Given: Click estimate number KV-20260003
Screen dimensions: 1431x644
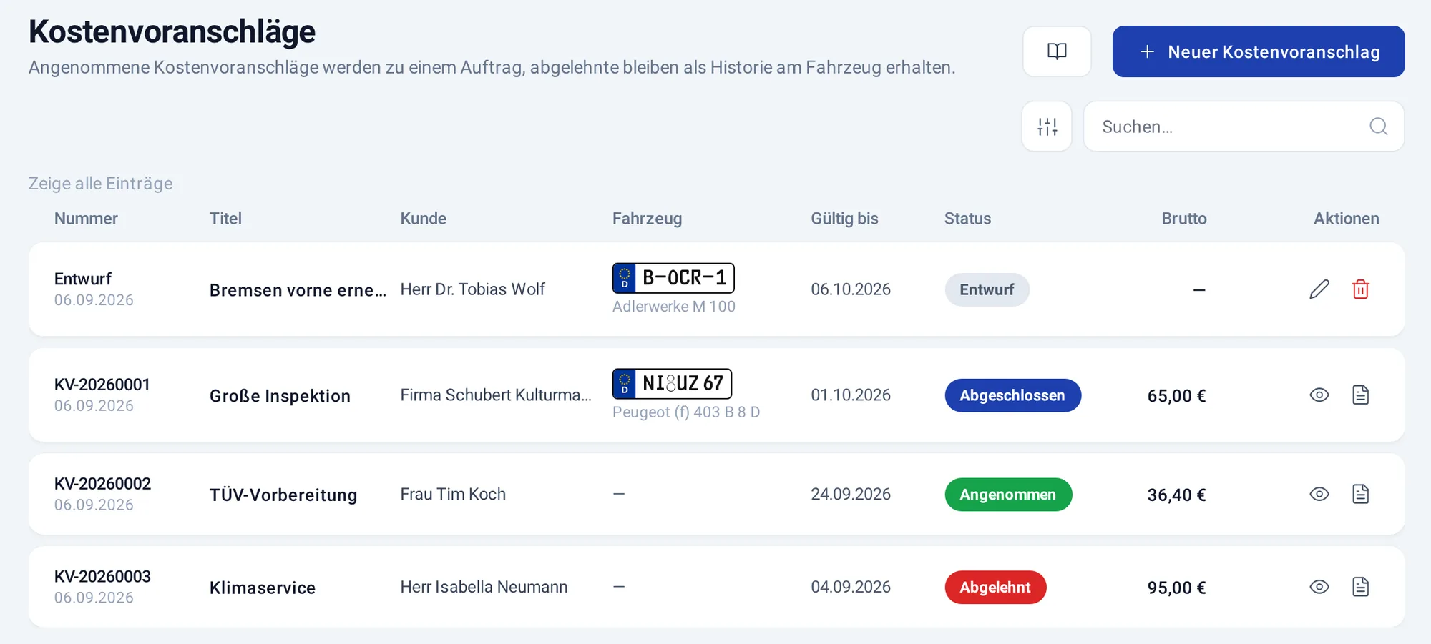Looking at the screenshot, I should click(x=102, y=577).
